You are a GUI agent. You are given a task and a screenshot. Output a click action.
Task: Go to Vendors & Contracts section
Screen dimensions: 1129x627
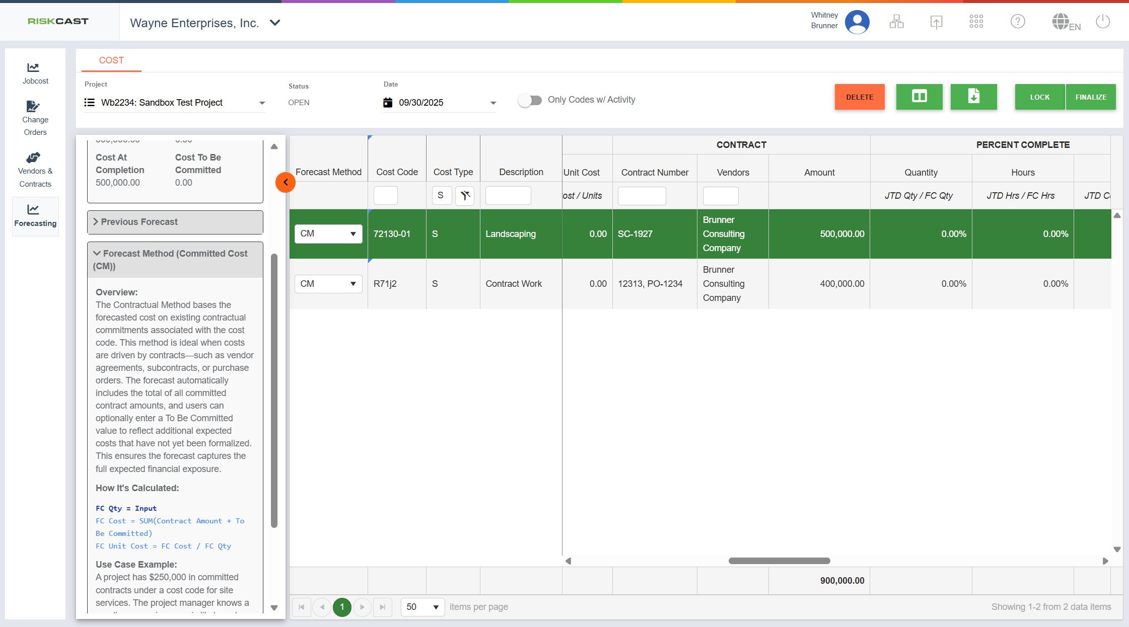tap(35, 170)
